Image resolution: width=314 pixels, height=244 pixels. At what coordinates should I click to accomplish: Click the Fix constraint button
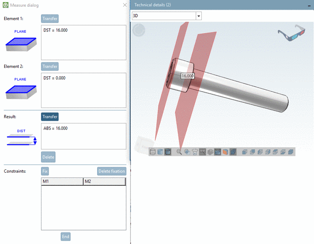pos(45,171)
